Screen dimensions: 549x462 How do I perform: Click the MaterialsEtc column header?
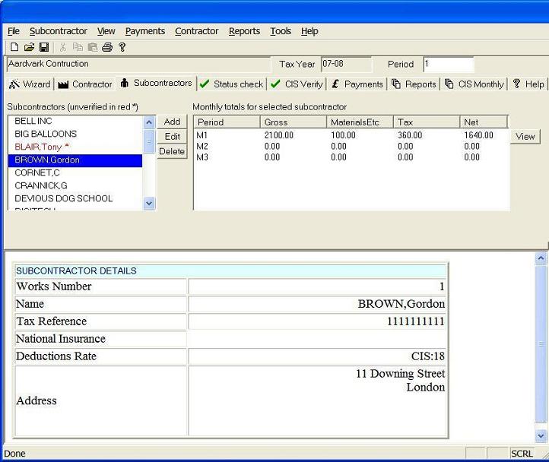coord(360,122)
